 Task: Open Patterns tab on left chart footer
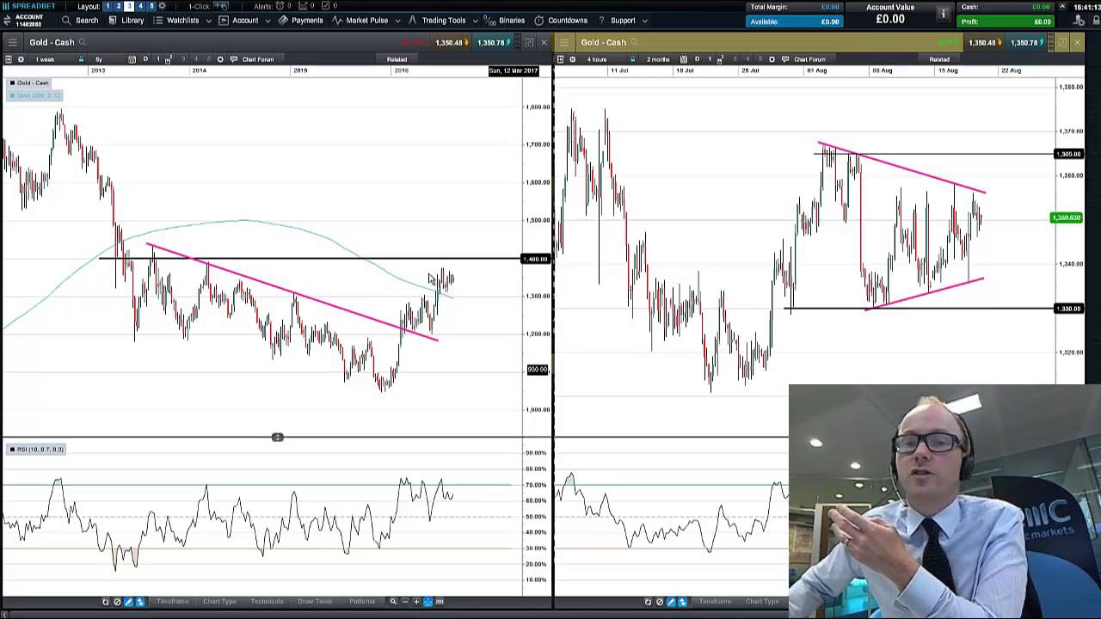click(362, 602)
